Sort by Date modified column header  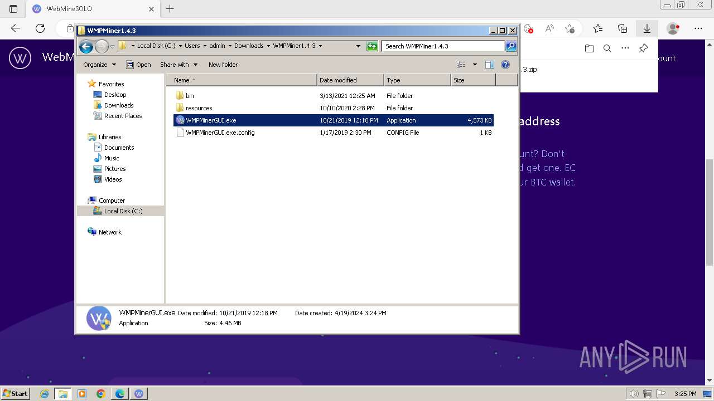coord(350,80)
